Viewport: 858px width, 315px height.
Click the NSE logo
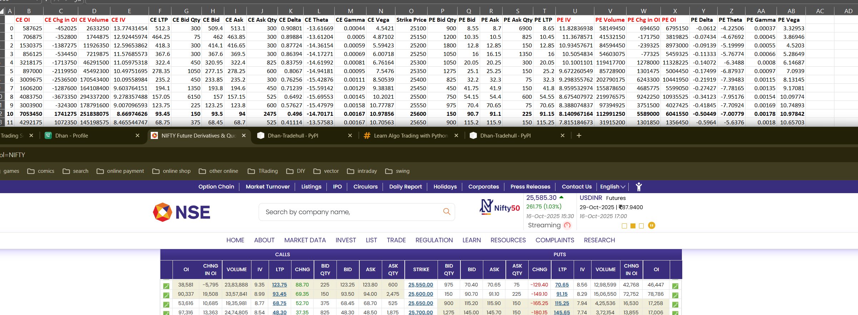[181, 212]
